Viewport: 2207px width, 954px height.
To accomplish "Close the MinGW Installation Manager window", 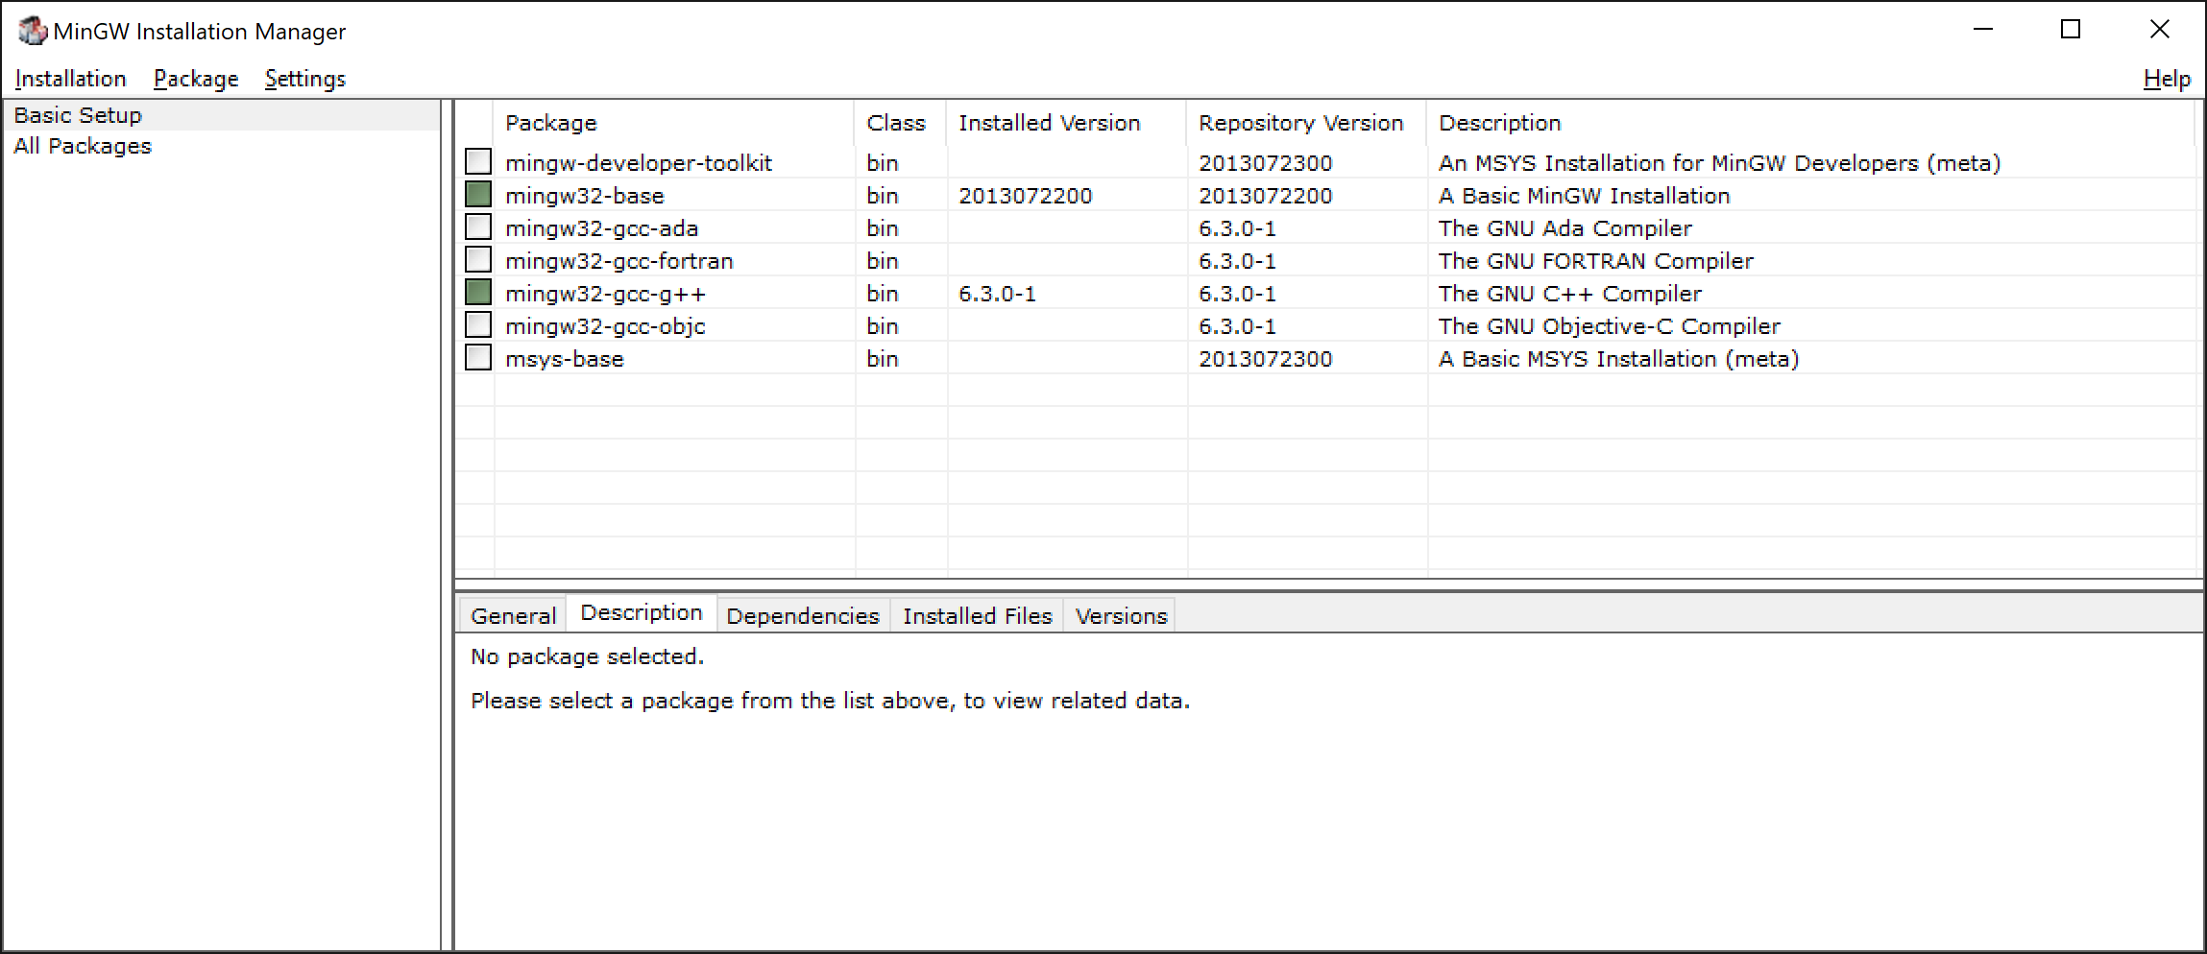I will pos(2159,30).
